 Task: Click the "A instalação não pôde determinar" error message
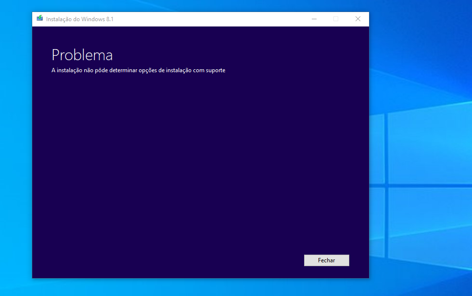click(138, 70)
